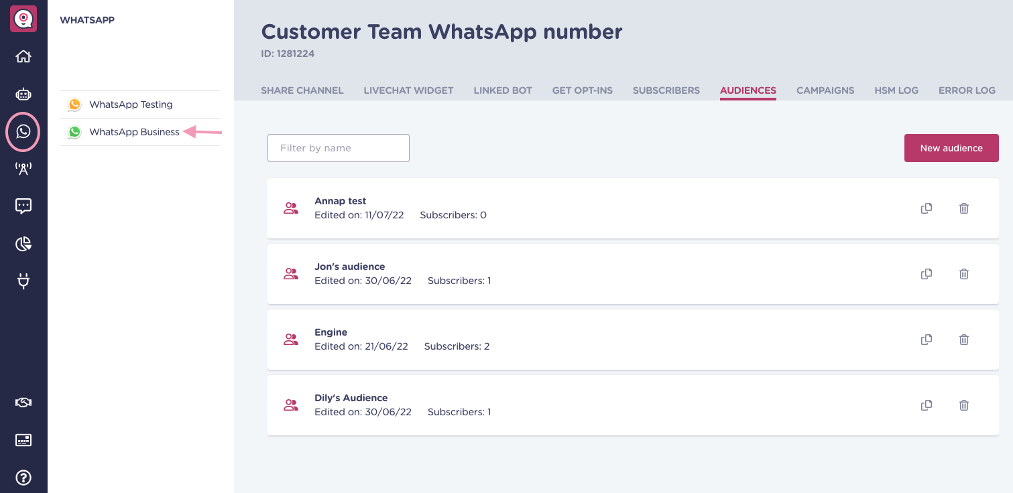Screen dimensions: 1013x493
Task: Click 'Subscribers: 0' text
Action: coord(453,215)
